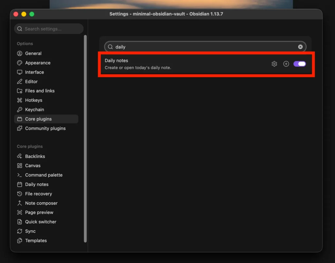This screenshot has height=263, width=335.
Task: Open Appearance settings
Action: [46, 63]
